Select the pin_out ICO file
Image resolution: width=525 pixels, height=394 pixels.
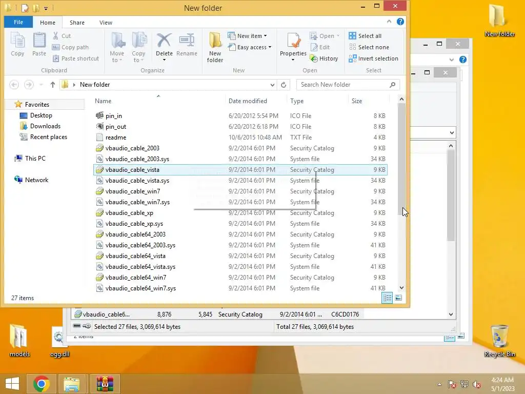point(240,127)
